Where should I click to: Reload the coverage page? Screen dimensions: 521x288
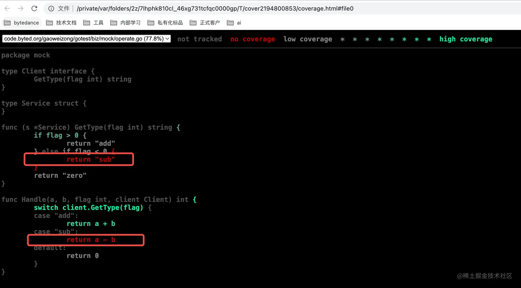coord(34,8)
